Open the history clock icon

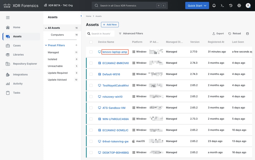click(231, 5)
